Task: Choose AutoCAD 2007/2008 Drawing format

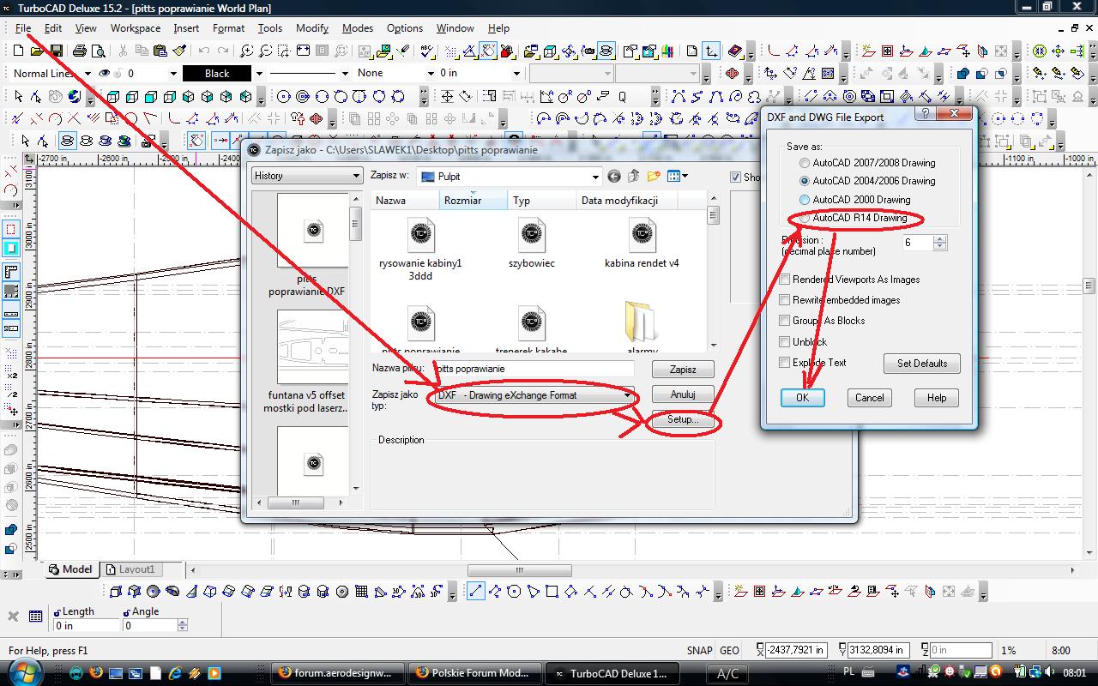Action: point(804,163)
